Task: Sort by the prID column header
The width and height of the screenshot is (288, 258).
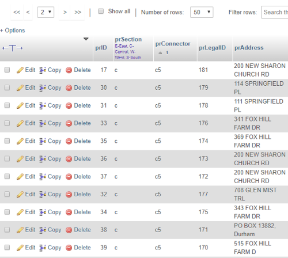Action: [x=101, y=48]
